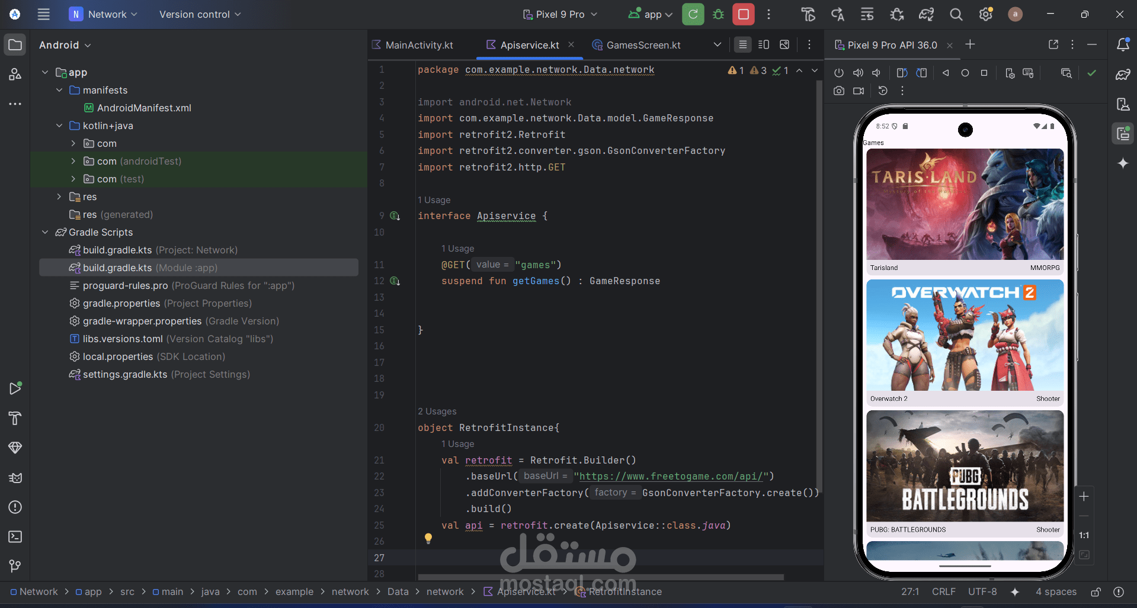
Task: Open the Version control dropdown
Action: 200,14
